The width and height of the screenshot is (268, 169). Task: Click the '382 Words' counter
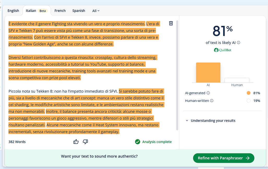[x=17, y=142]
